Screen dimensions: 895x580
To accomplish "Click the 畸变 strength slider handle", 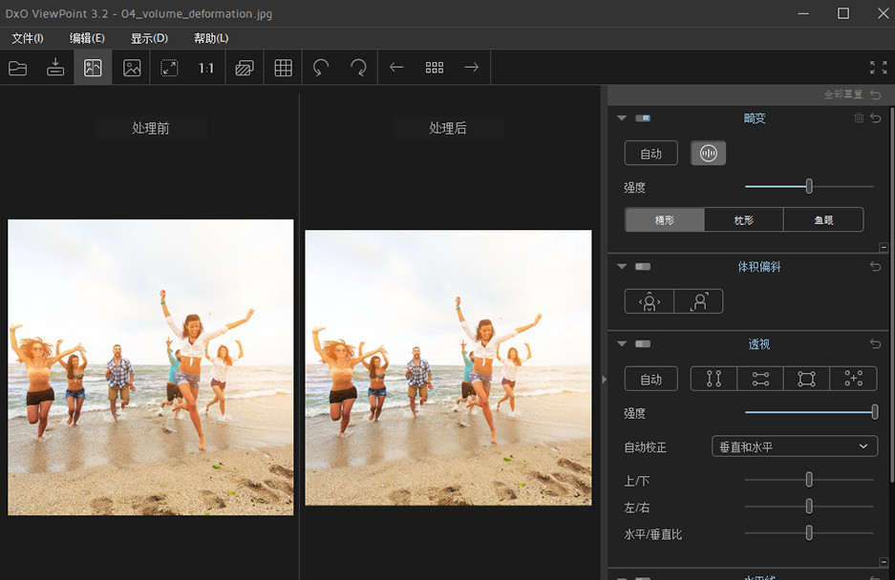I will [809, 186].
